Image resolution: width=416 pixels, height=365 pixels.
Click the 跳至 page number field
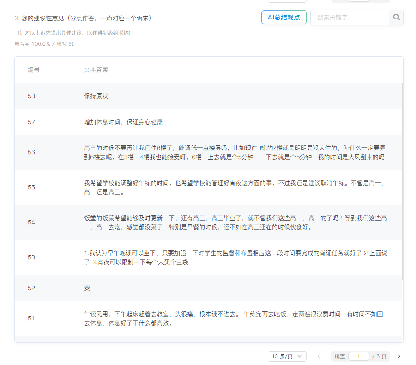coord(359,356)
